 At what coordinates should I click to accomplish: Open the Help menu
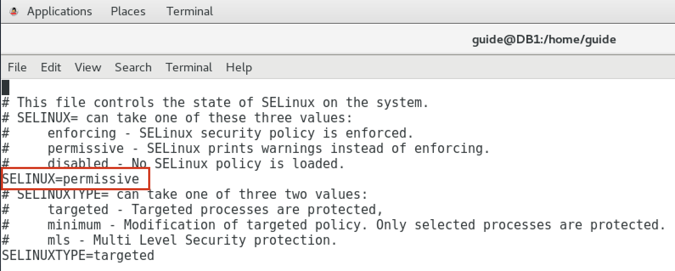pos(239,67)
